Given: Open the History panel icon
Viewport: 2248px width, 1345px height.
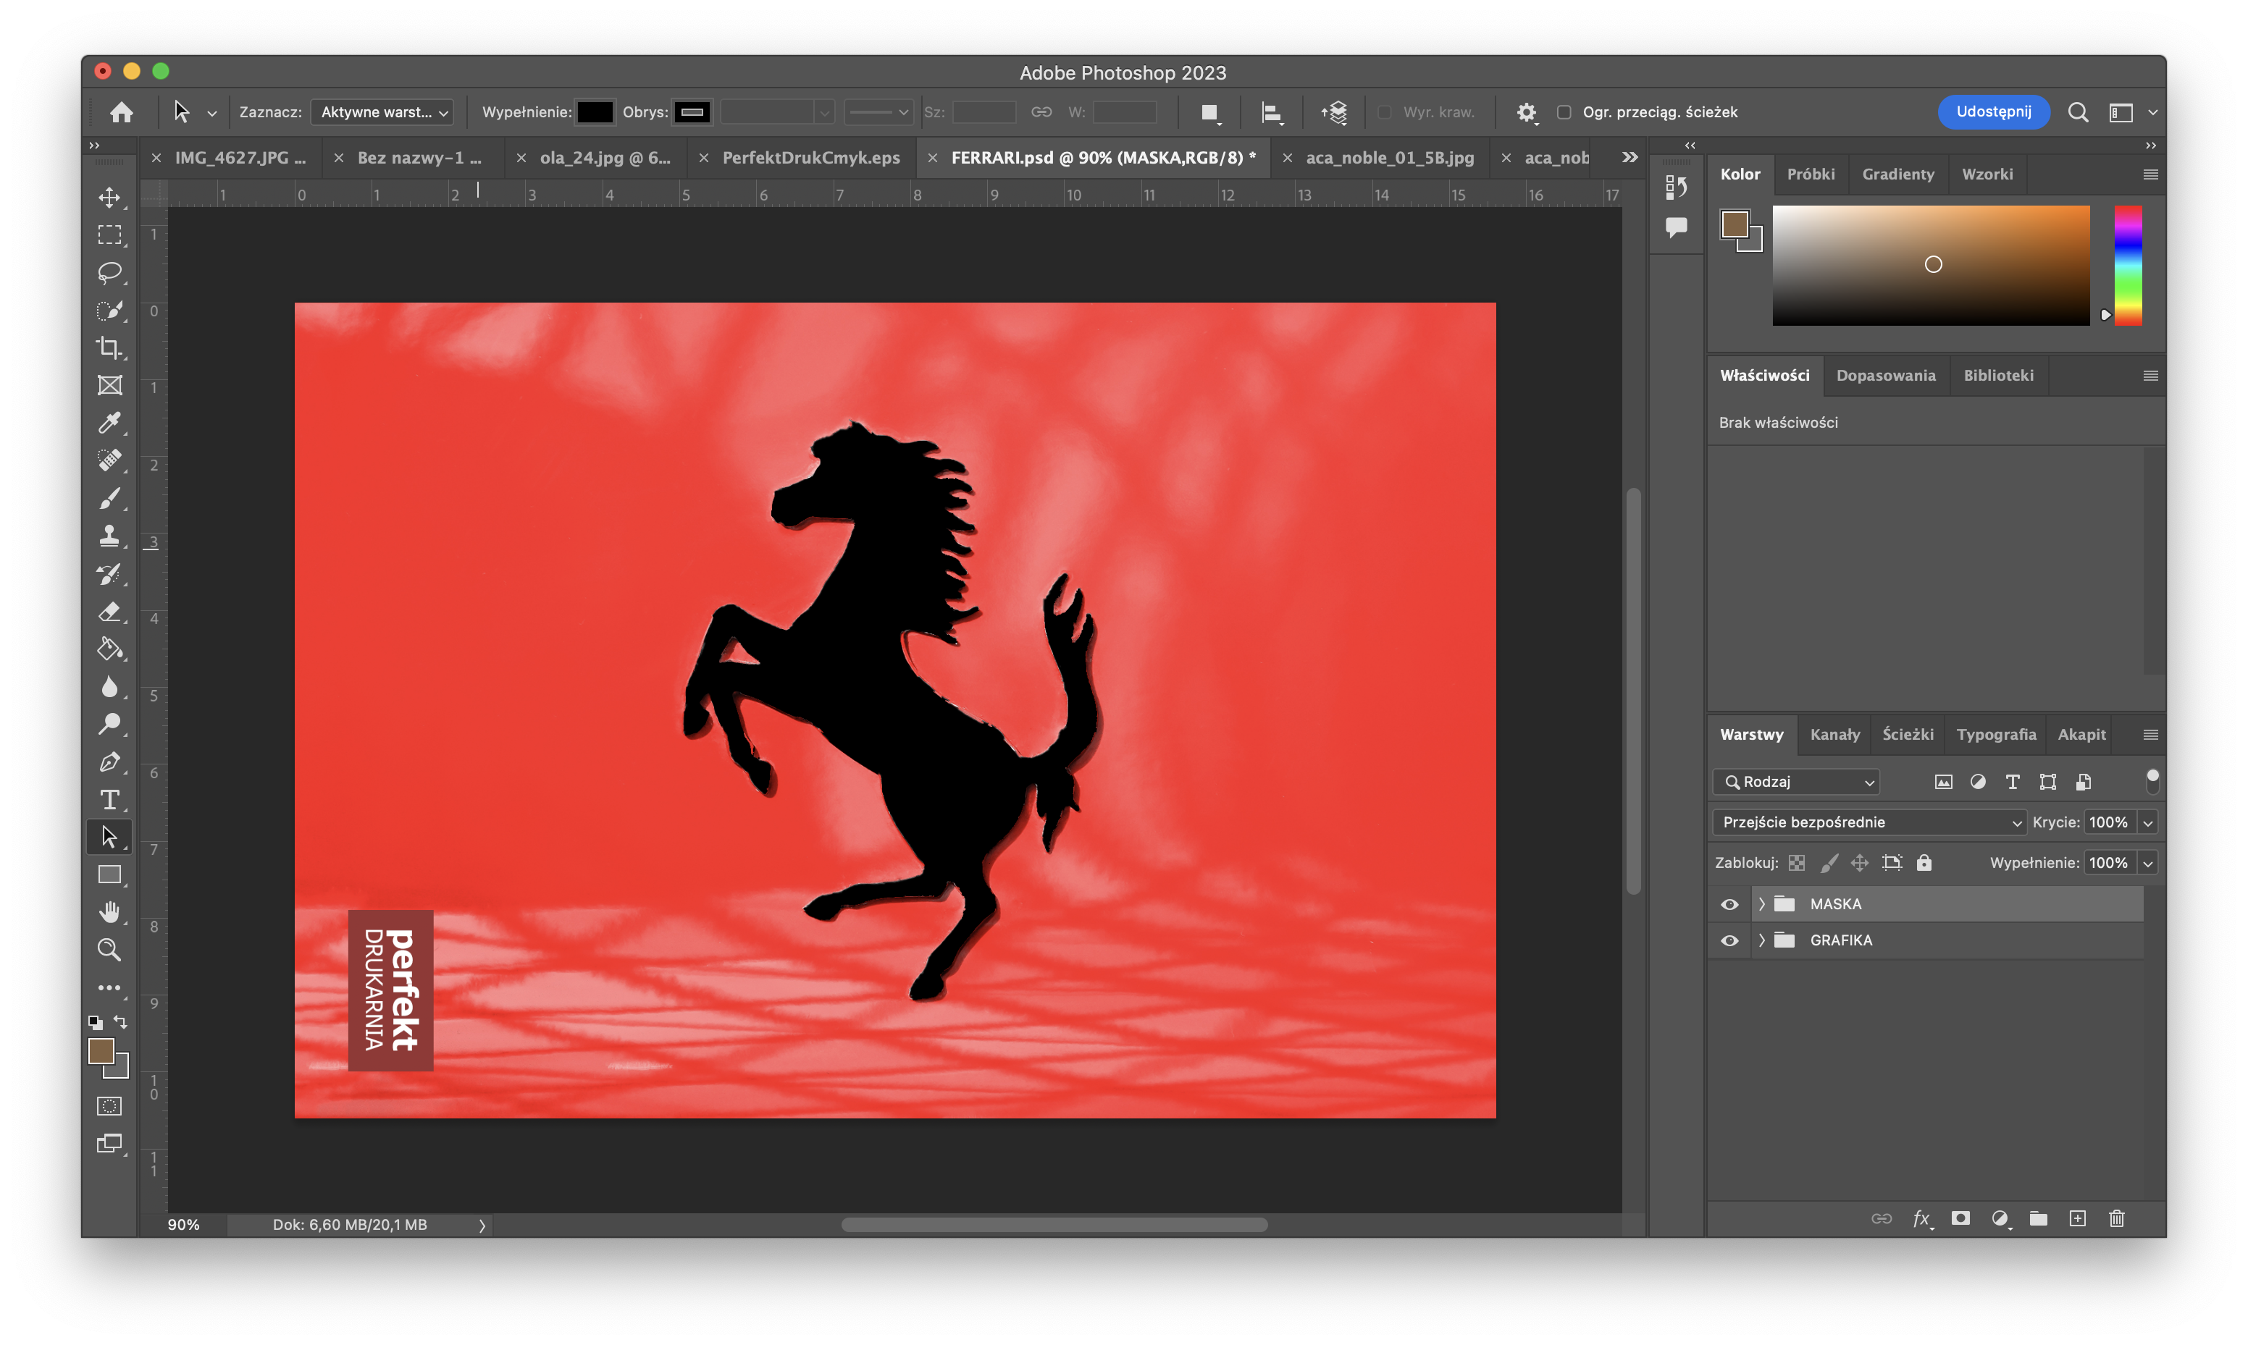Looking at the screenshot, I should pyautogui.click(x=1676, y=187).
